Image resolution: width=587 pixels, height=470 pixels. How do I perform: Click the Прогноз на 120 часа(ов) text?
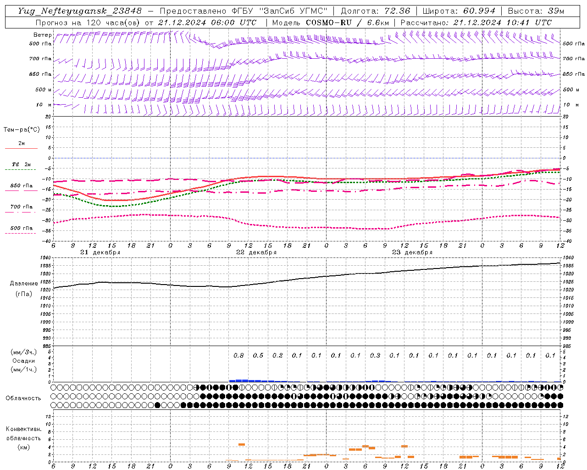tap(88, 22)
